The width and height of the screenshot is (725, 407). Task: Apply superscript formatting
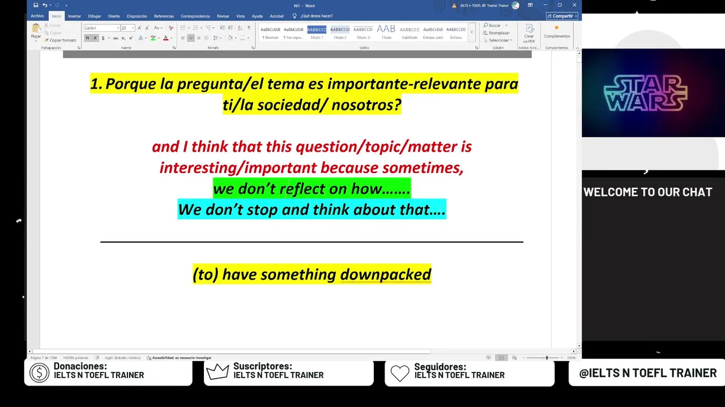(x=131, y=38)
